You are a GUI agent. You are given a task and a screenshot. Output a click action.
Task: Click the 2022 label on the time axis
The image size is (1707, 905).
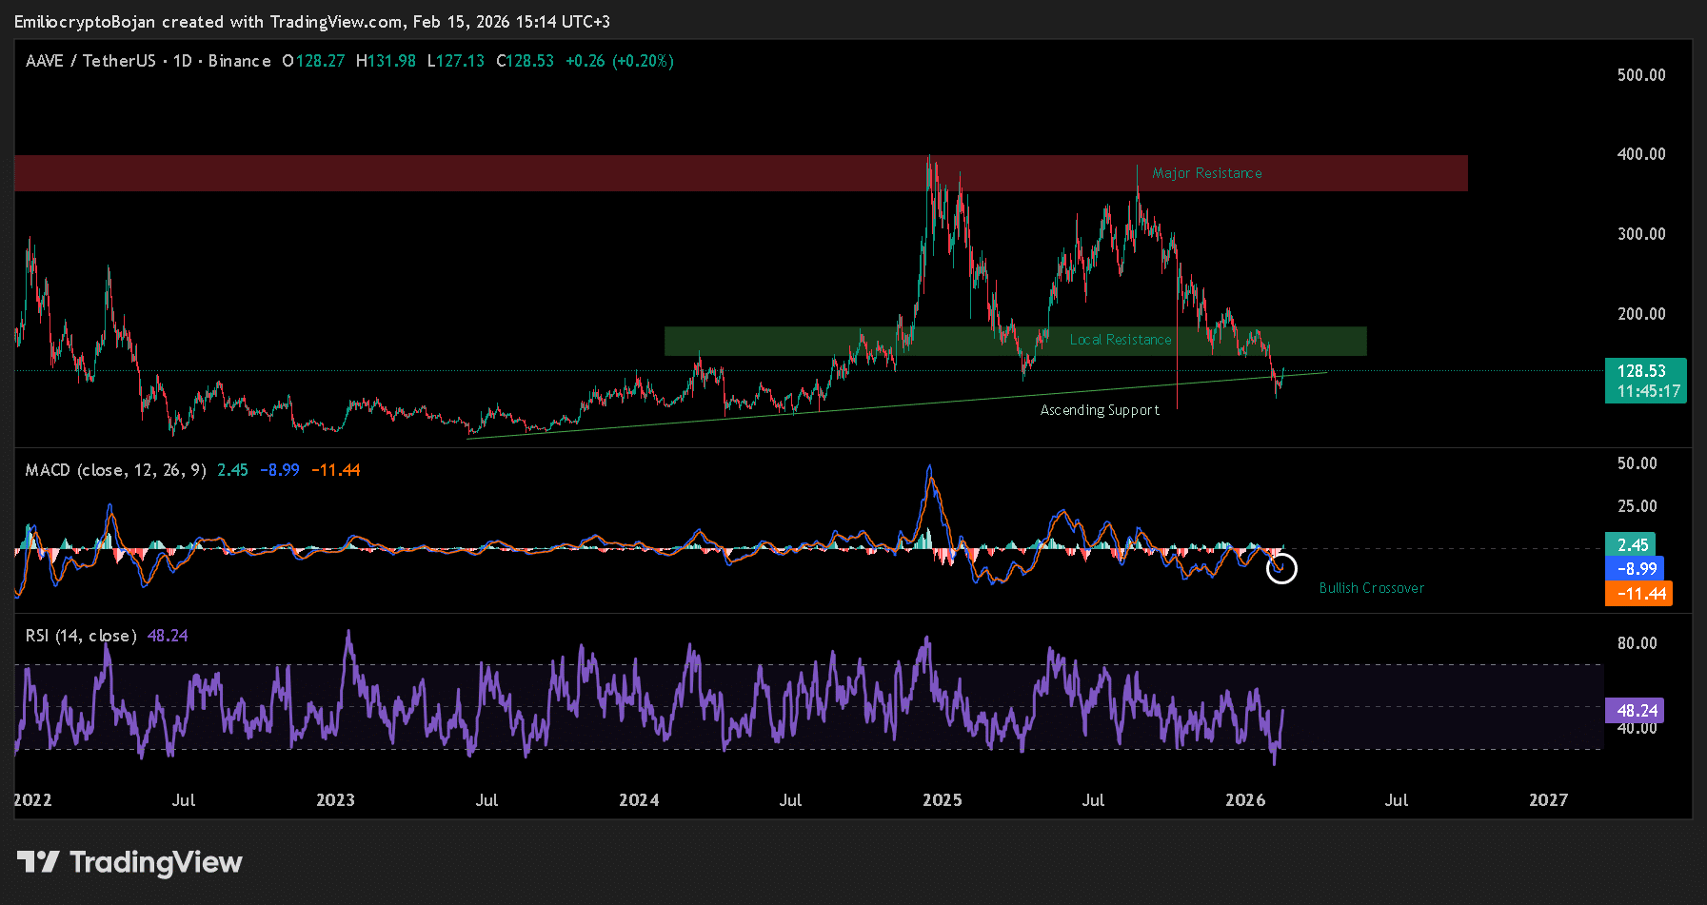pos(33,800)
